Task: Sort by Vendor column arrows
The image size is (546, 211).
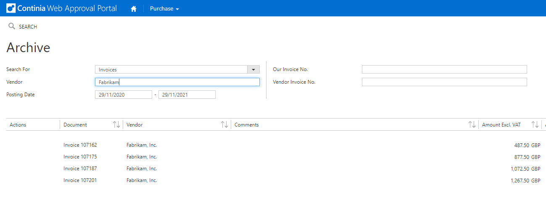Action: tap(225, 125)
